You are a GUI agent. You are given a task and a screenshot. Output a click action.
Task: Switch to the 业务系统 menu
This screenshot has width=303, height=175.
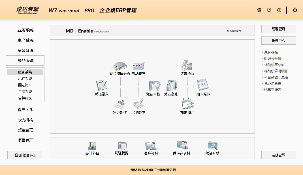[x=25, y=30]
